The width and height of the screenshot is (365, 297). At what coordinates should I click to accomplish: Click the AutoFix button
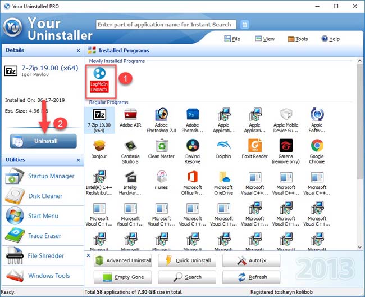[251, 260]
